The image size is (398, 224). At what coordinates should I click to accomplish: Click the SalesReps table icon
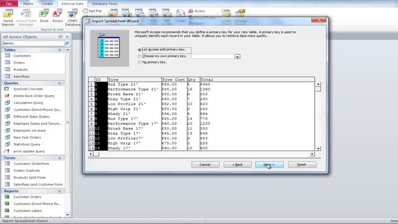click(7, 76)
